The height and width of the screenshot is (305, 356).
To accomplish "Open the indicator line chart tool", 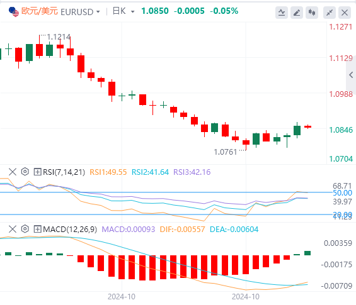I will point(282,13).
